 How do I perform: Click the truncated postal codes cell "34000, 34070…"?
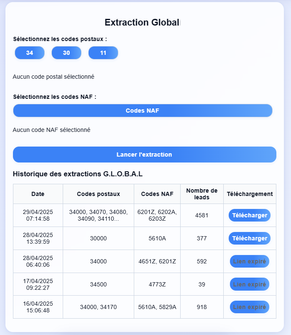98,215
